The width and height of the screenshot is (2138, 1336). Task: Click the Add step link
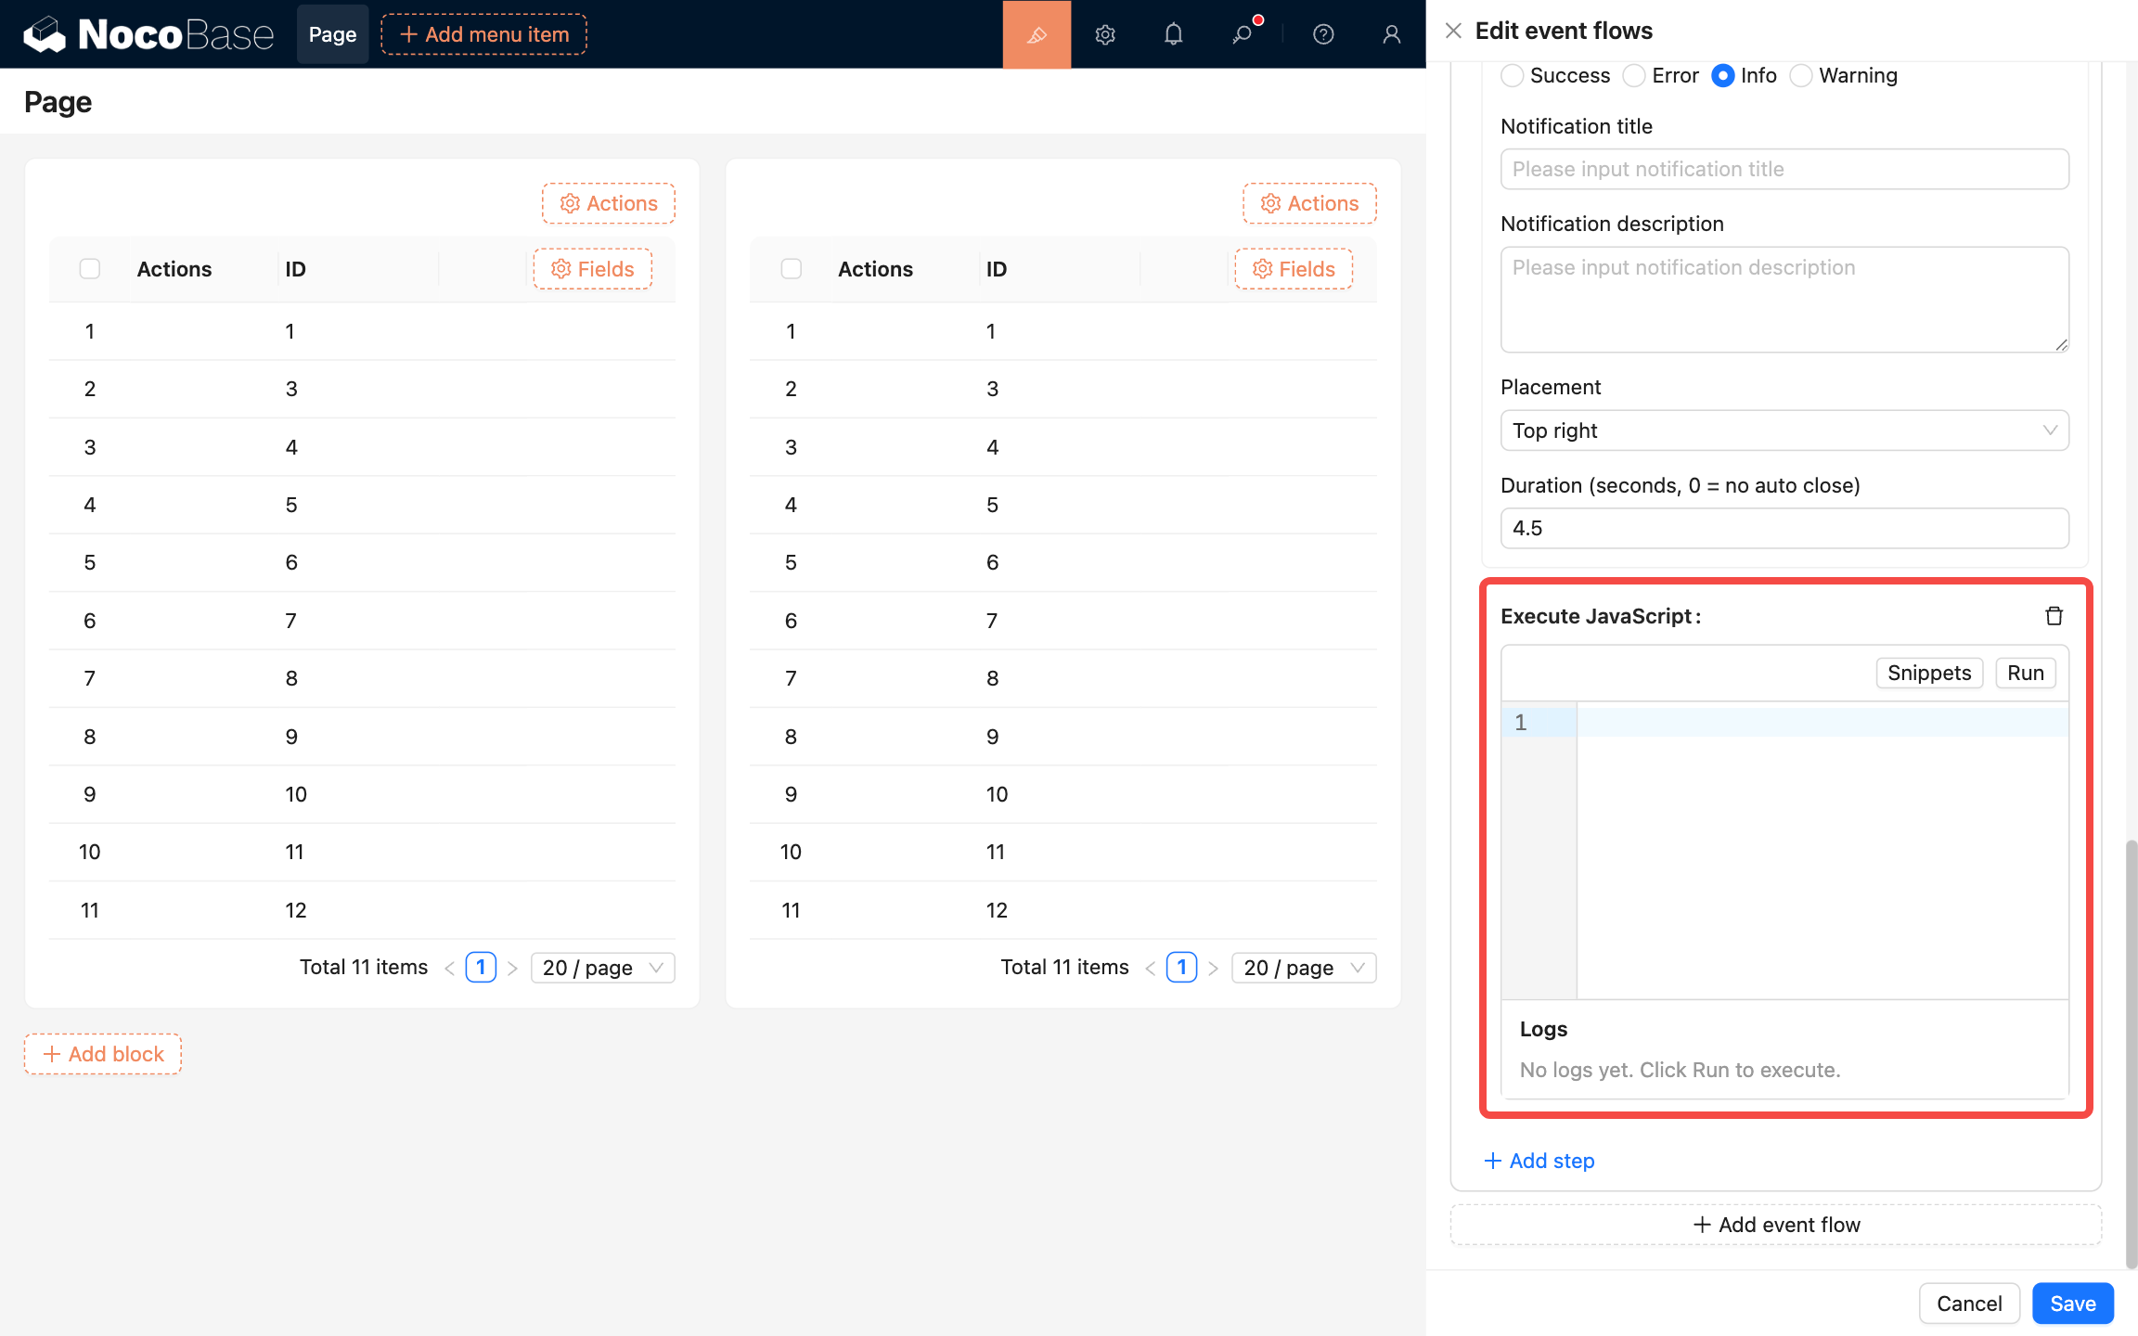pos(1539,1161)
